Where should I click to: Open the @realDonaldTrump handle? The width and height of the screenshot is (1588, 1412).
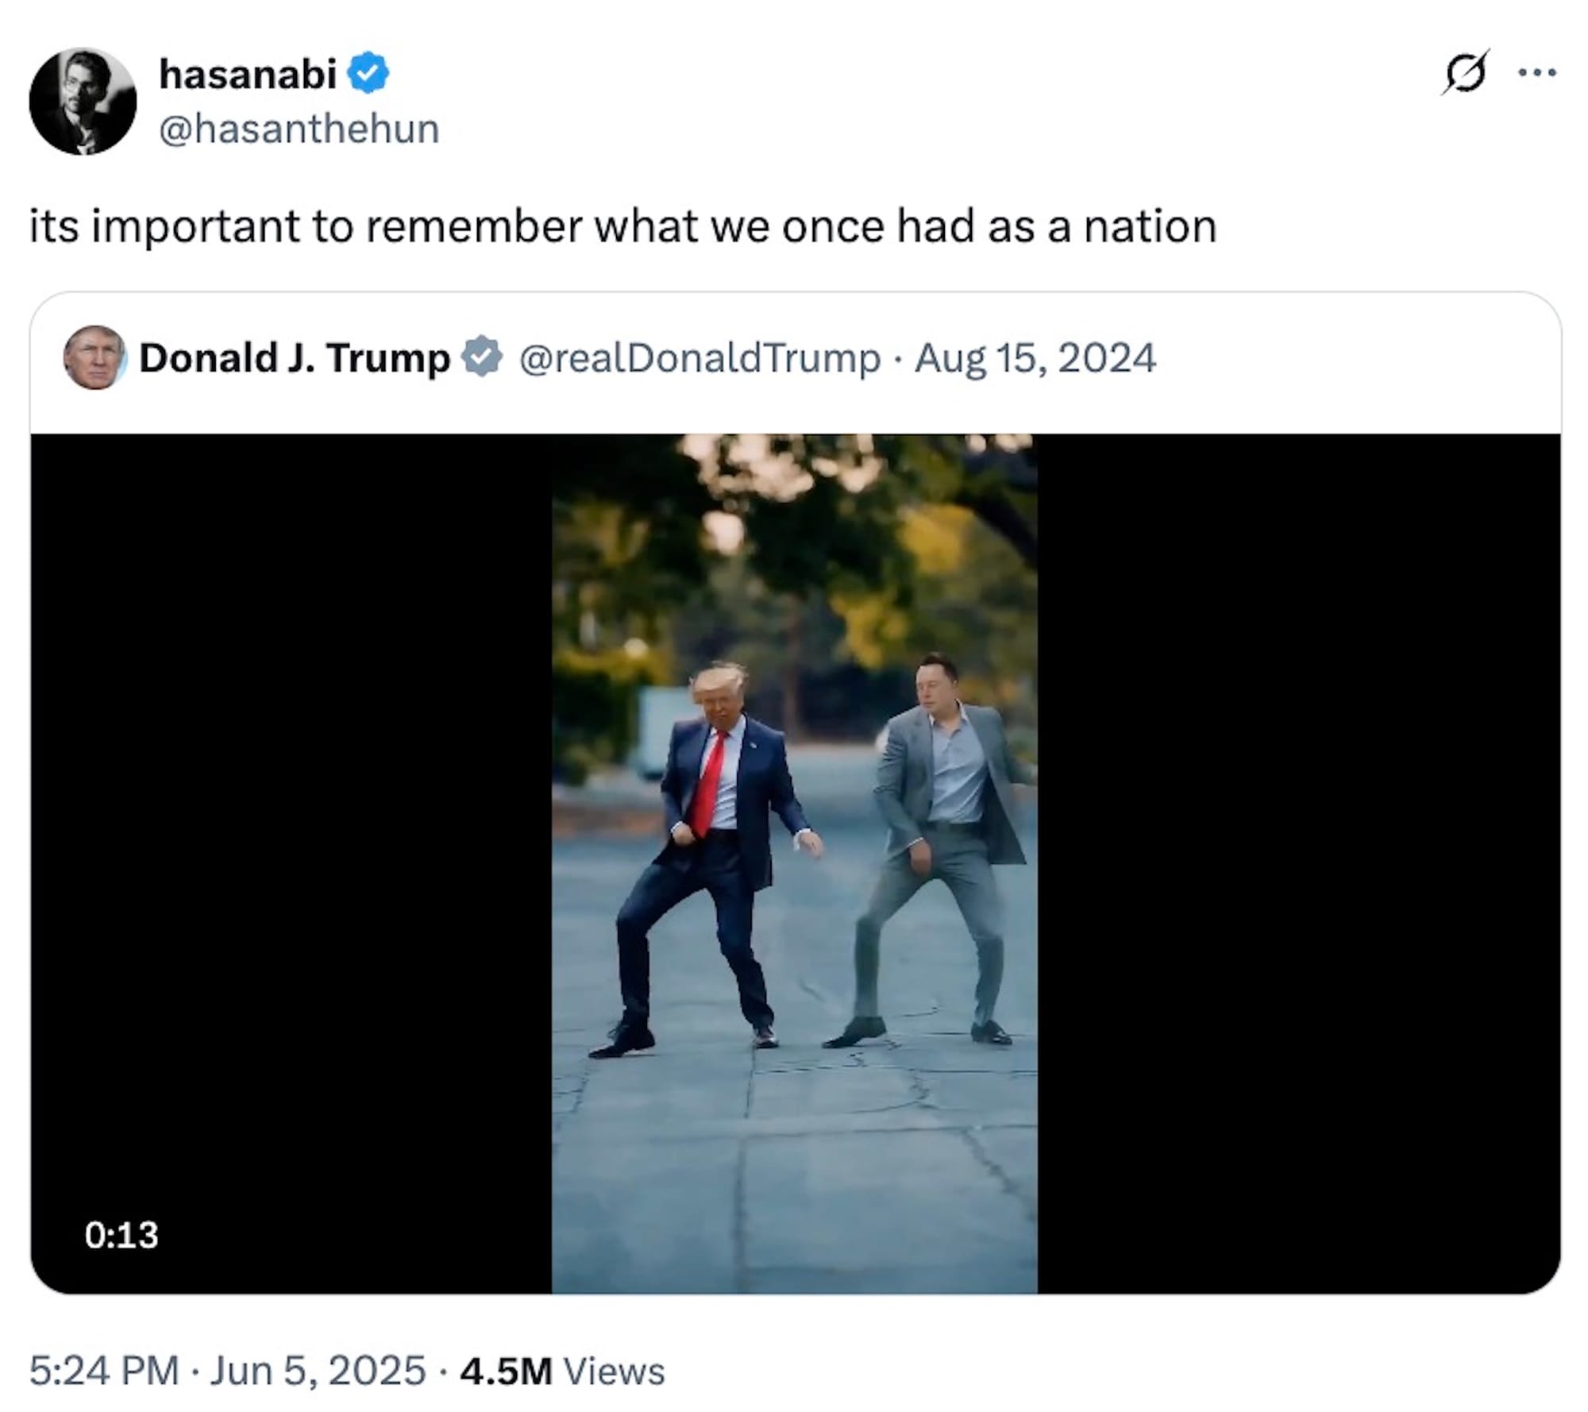(700, 357)
